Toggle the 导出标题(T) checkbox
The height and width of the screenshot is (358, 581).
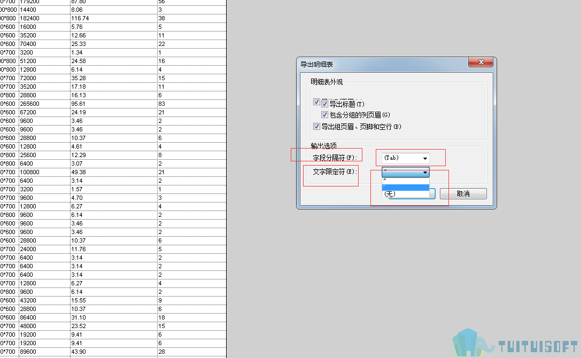point(324,104)
